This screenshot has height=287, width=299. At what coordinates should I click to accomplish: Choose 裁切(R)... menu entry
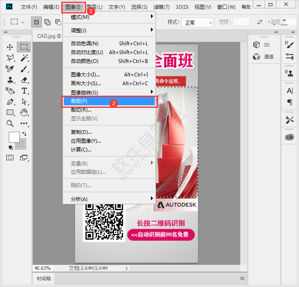pyautogui.click(x=109, y=110)
